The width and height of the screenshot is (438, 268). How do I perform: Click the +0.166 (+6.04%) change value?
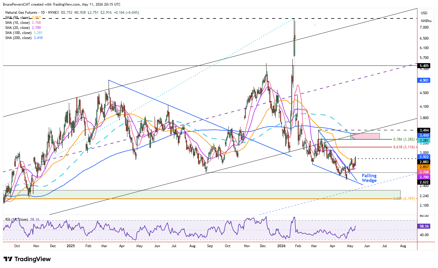(127, 13)
